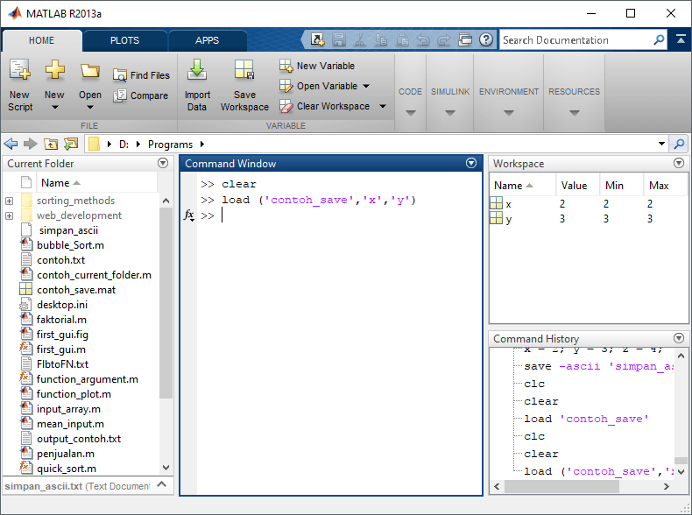
Task: Click the Save icon in quick access toolbar
Action: point(338,39)
